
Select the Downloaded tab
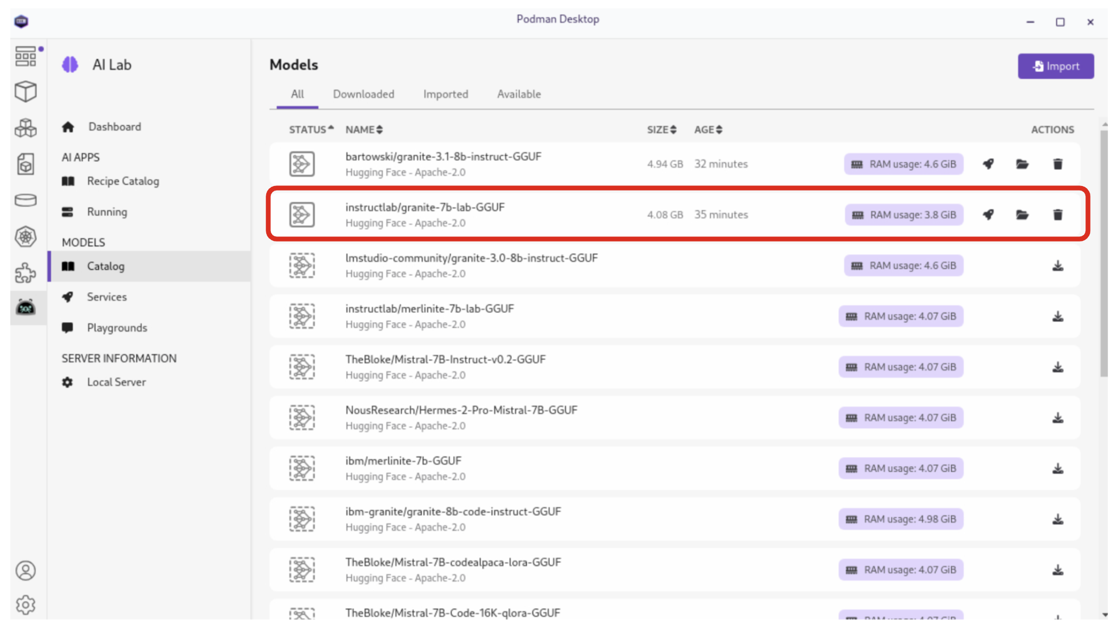(x=364, y=94)
